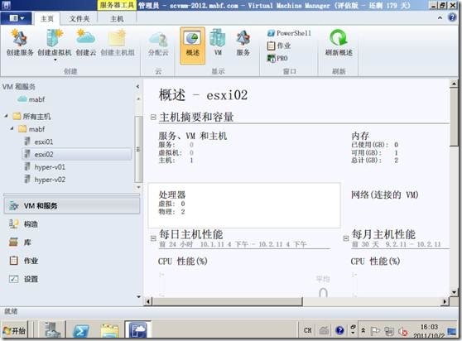Open the dropdown arrow under 创建虚拟机
Screen dimensions: 462x341
(x=55, y=60)
